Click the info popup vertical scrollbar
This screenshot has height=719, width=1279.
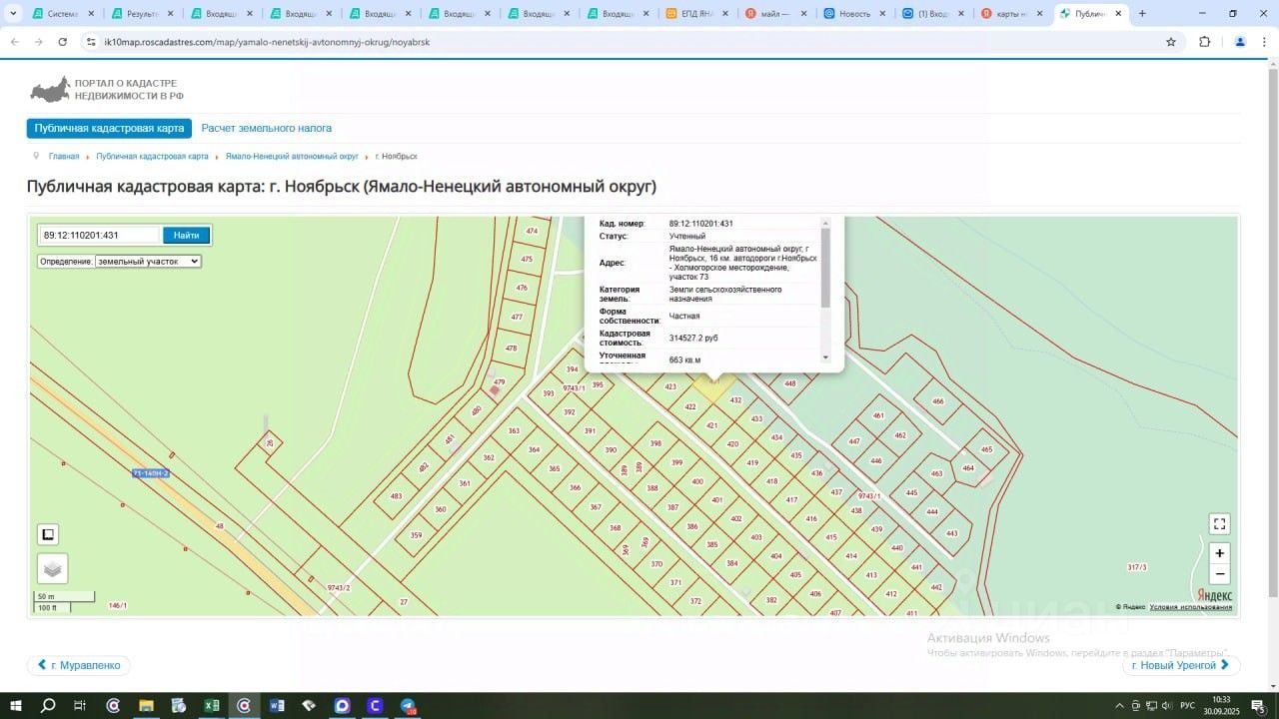pyautogui.click(x=825, y=268)
